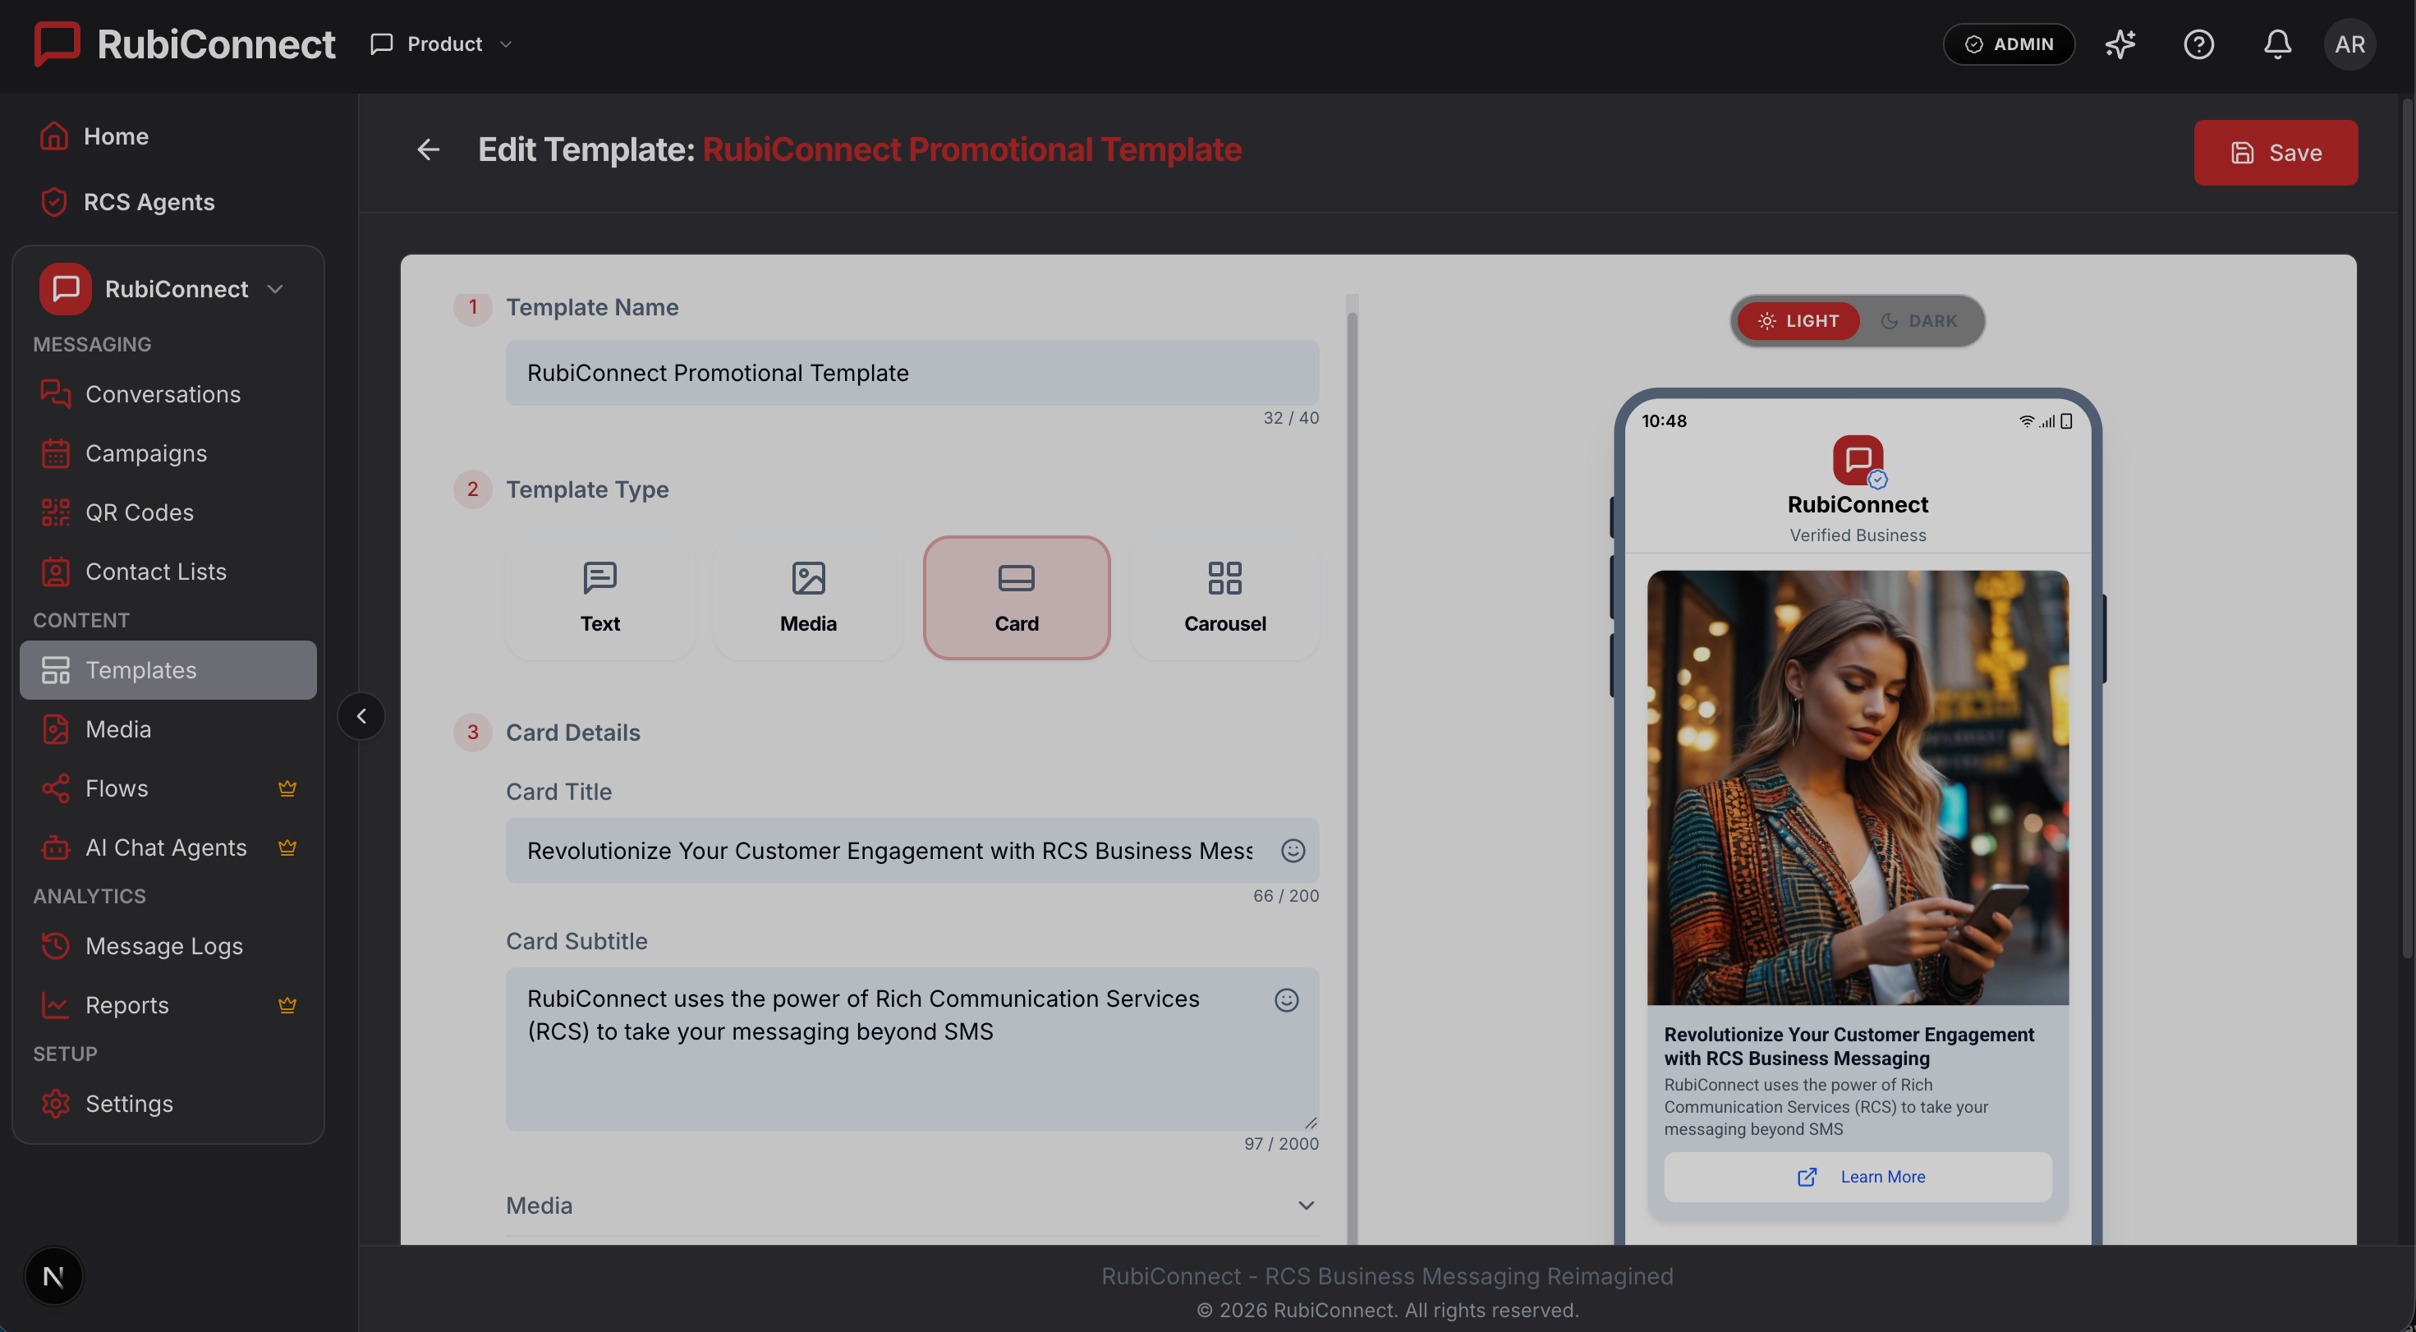The width and height of the screenshot is (2416, 1332).
Task: Switch preview to LIGHT mode
Action: [1798, 321]
